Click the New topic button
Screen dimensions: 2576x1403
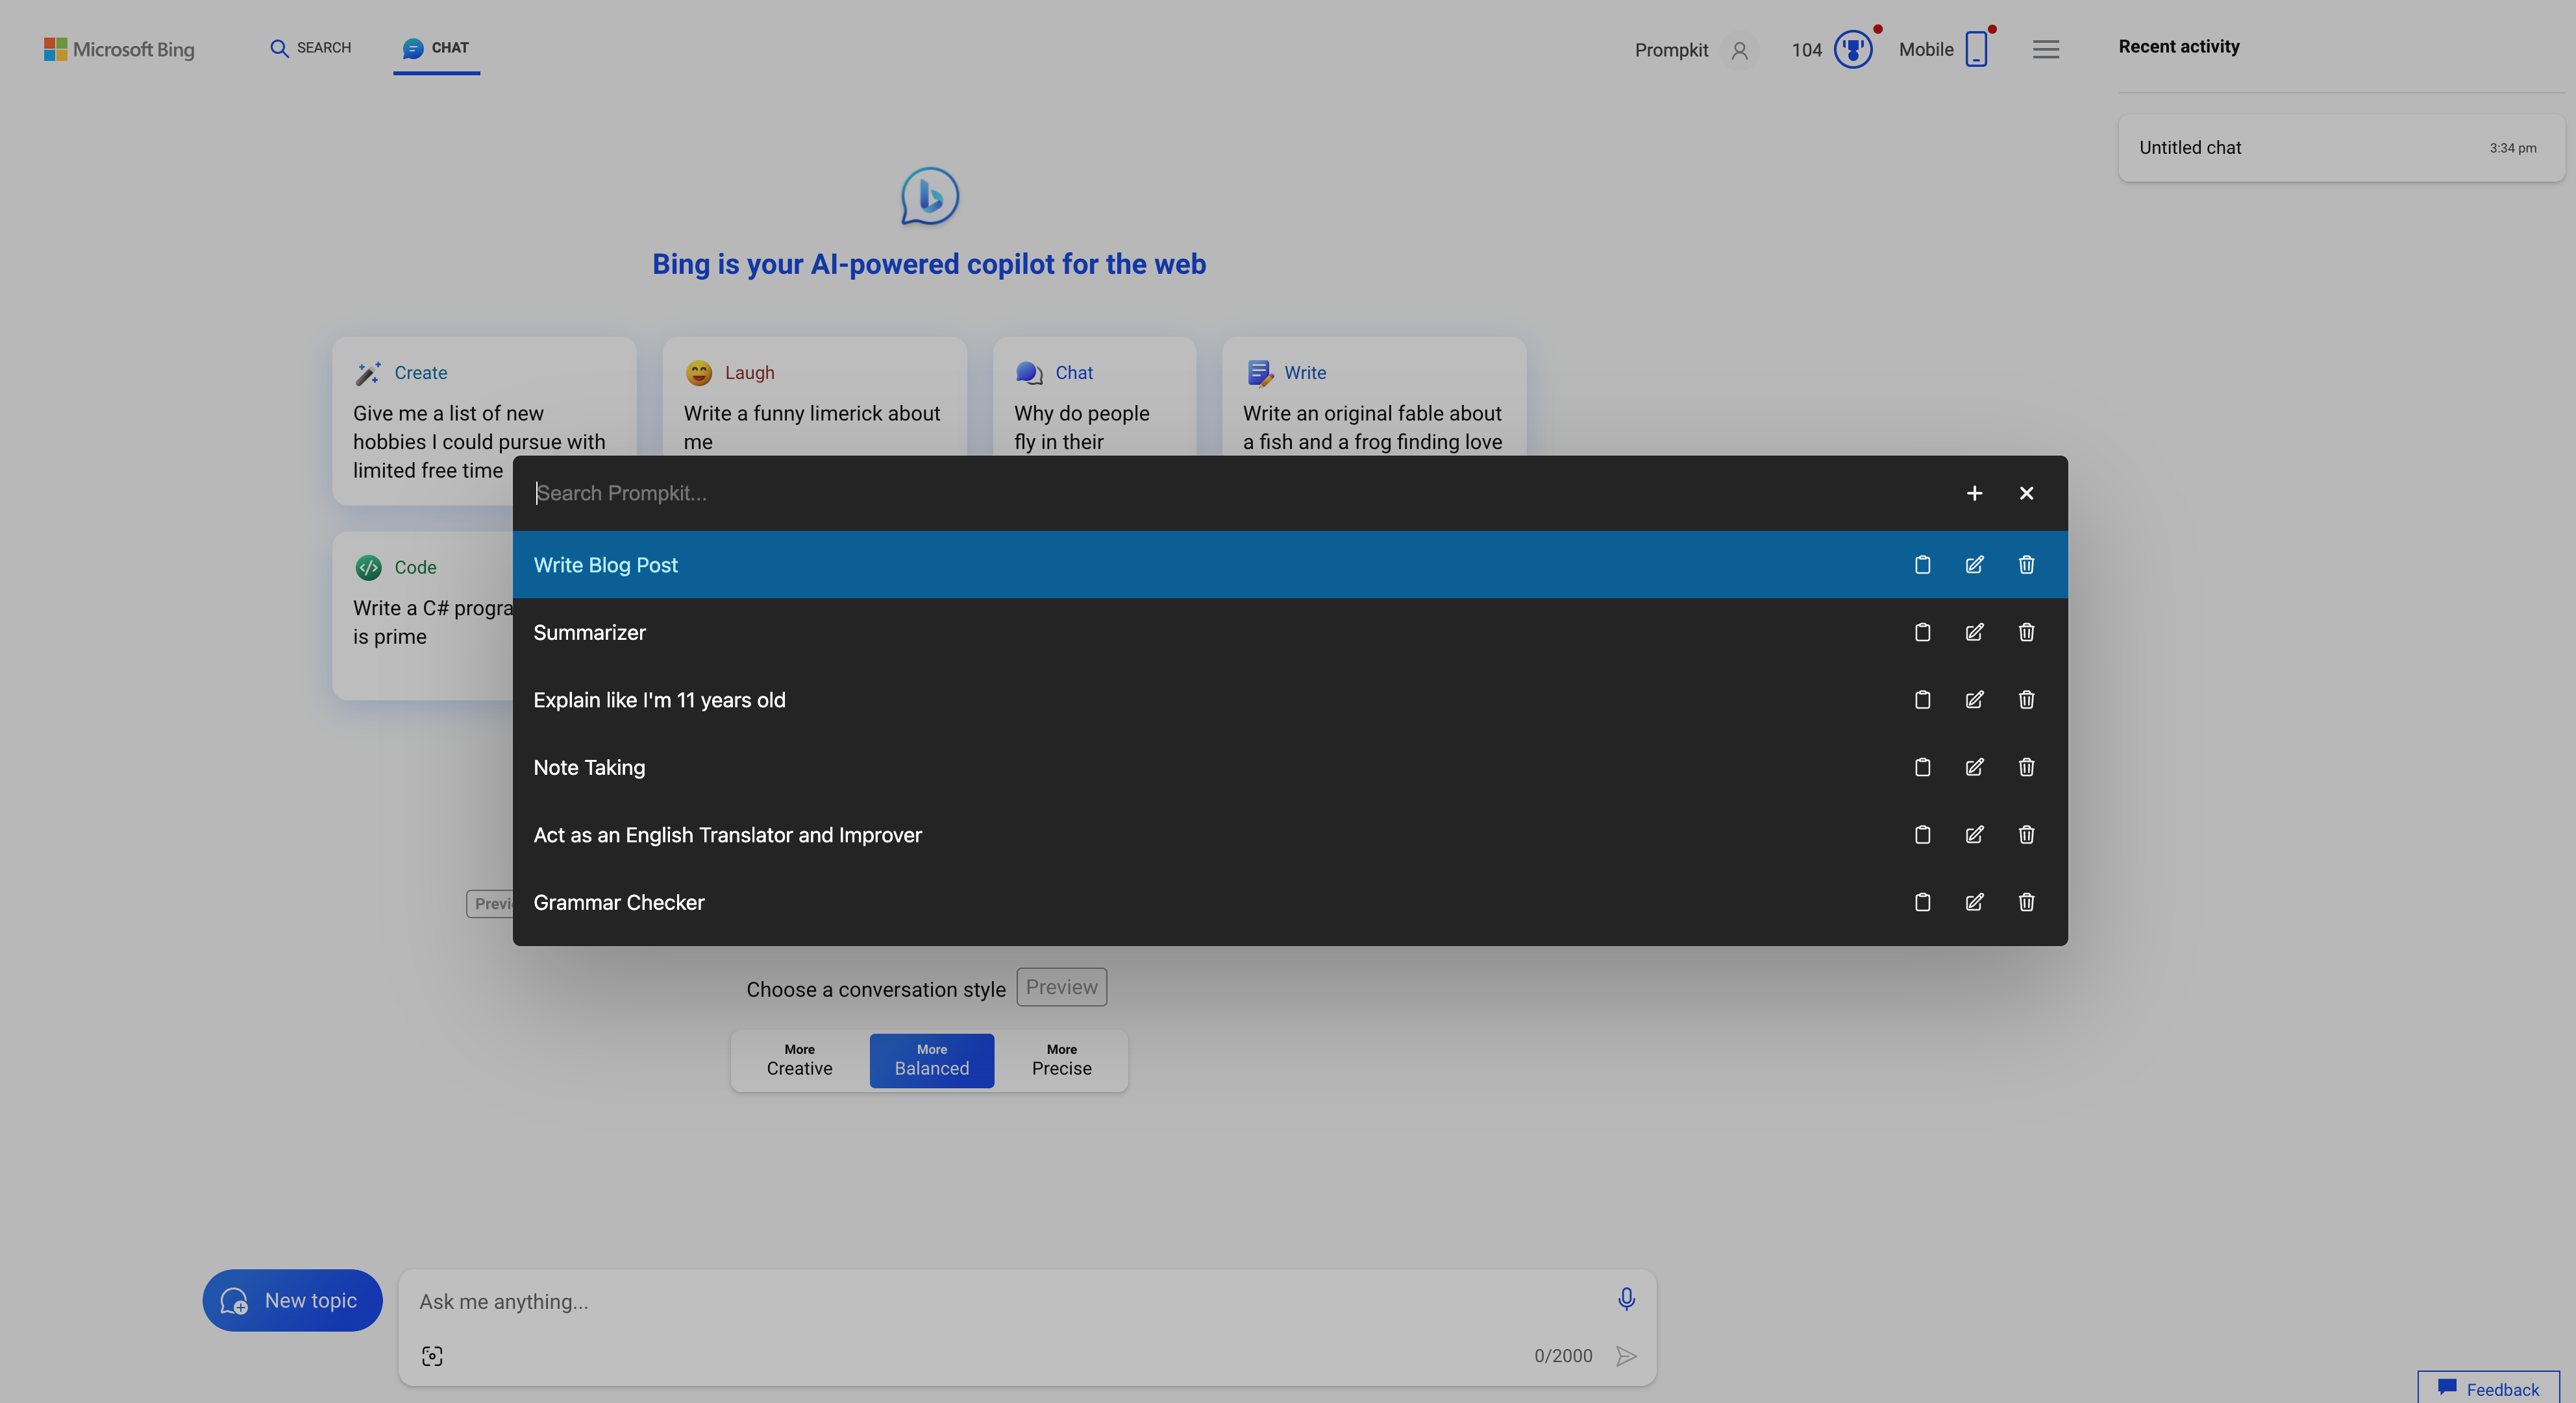(292, 1300)
